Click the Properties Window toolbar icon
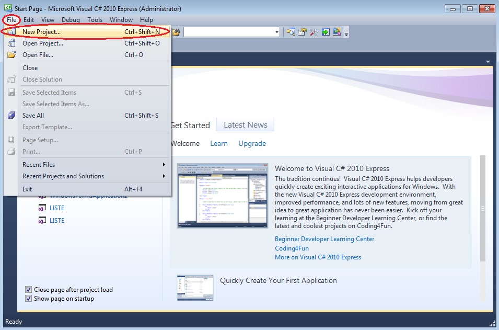 [303, 32]
